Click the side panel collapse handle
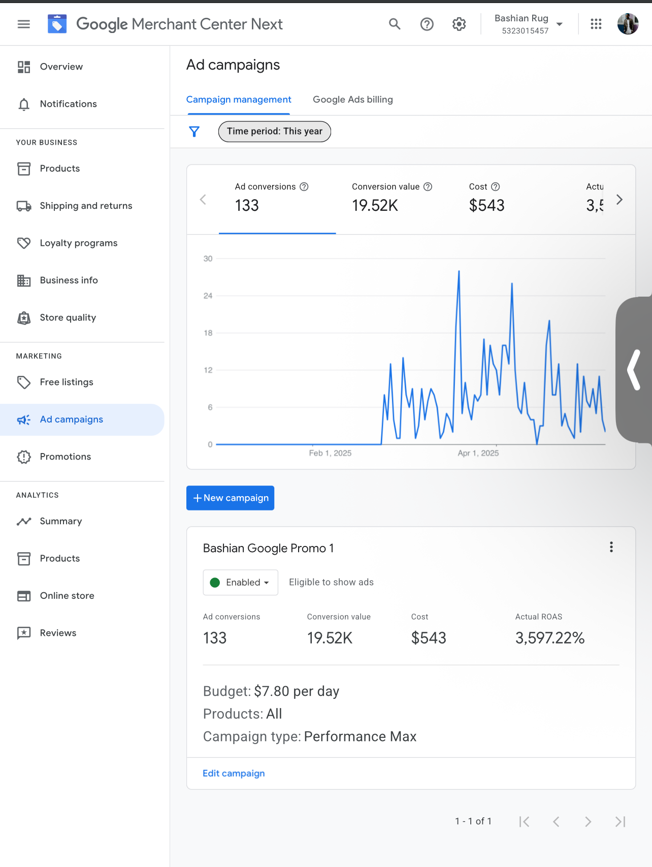Screen dimensions: 652x867 (x=634, y=370)
